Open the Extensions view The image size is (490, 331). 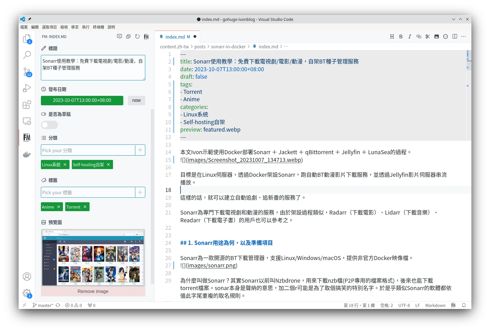point(27,105)
